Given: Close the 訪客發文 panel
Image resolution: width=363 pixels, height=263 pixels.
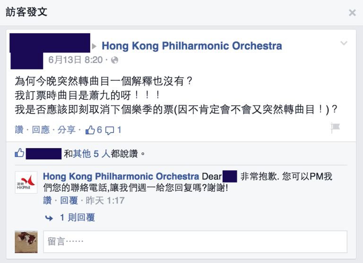Looking at the screenshot, I should (x=352, y=13).
